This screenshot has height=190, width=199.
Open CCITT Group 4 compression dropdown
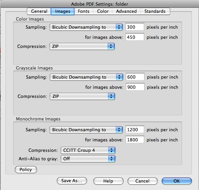[88, 151]
